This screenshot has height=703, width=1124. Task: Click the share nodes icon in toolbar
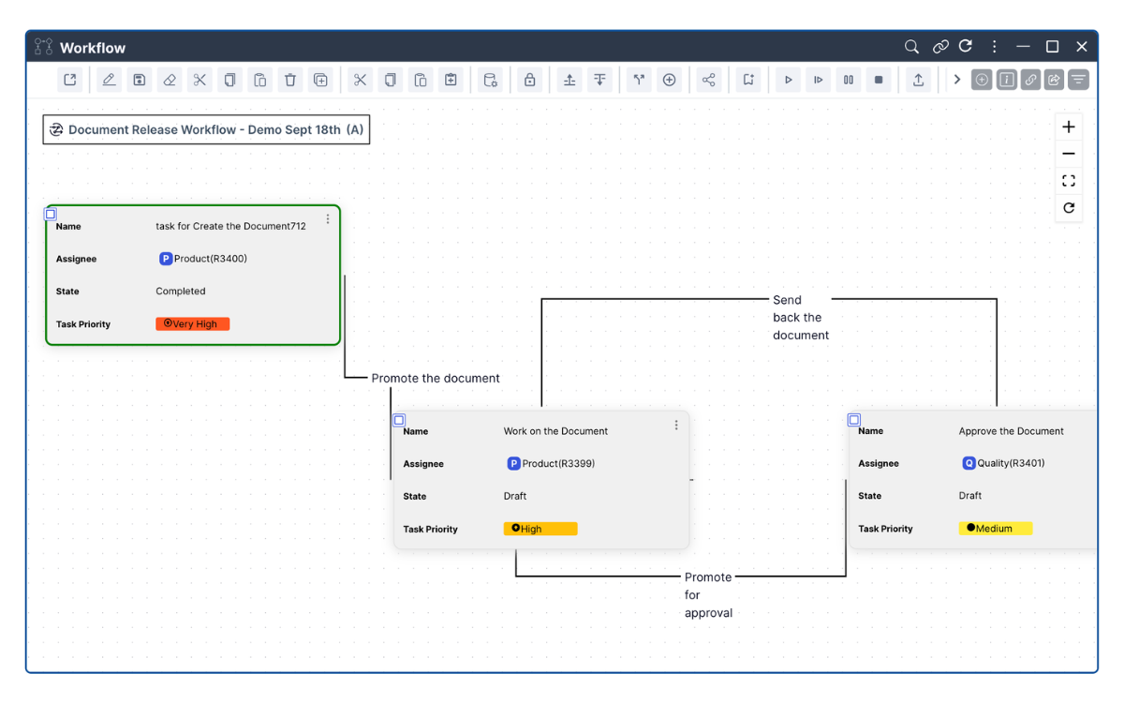(x=708, y=81)
